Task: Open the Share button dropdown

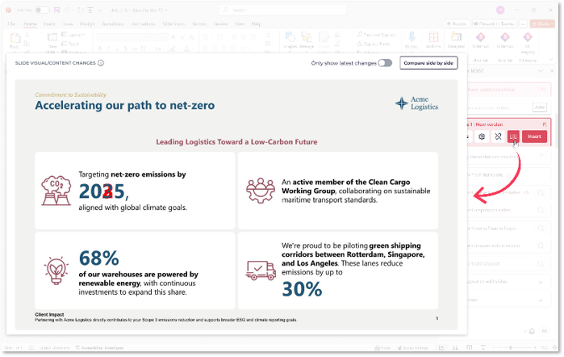Action: click(542, 23)
